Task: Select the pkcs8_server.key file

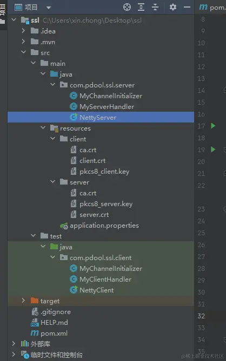Action: coord(106,204)
